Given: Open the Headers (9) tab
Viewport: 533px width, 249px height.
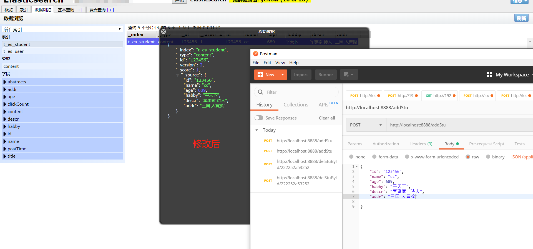Looking at the screenshot, I should [x=421, y=144].
